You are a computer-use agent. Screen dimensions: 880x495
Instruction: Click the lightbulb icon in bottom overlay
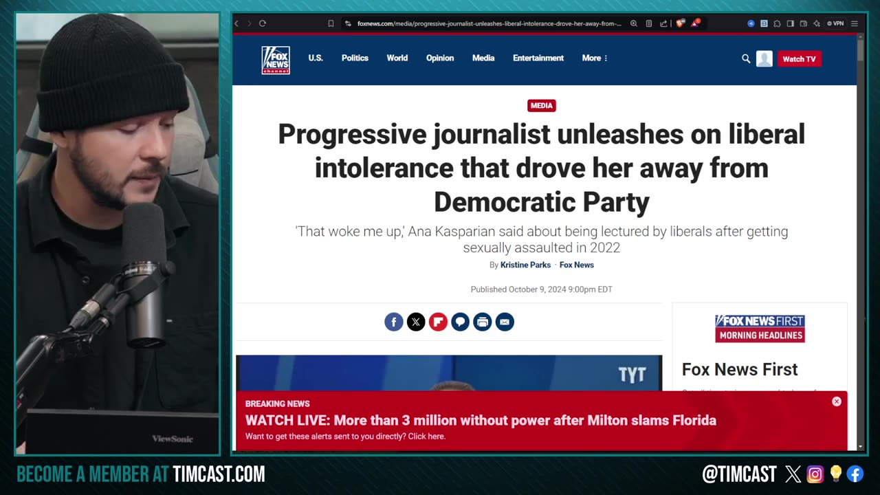point(835,474)
